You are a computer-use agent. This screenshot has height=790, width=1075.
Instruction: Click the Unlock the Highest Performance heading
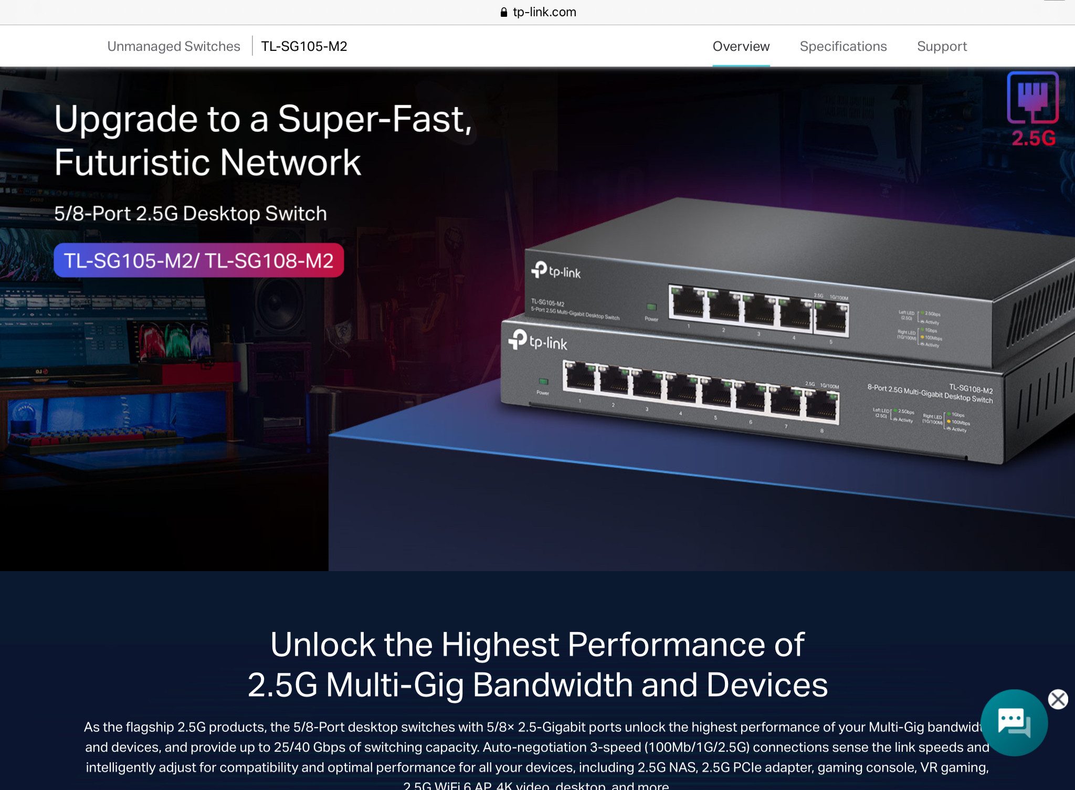pos(537,665)
